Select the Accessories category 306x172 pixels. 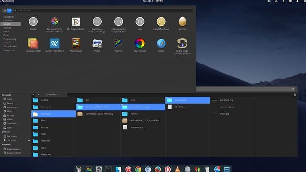9,17
